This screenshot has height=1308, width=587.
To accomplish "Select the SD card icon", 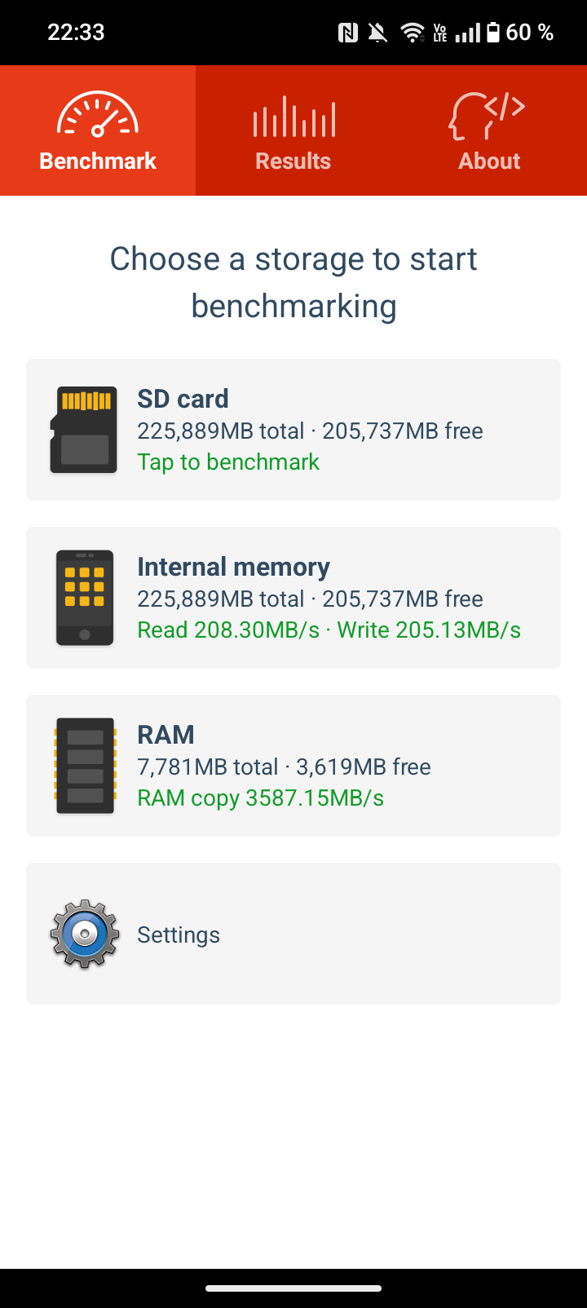I will (84, 430).
